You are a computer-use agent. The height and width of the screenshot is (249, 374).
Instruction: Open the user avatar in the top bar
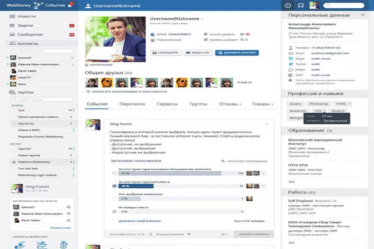[x=314, y=5]
